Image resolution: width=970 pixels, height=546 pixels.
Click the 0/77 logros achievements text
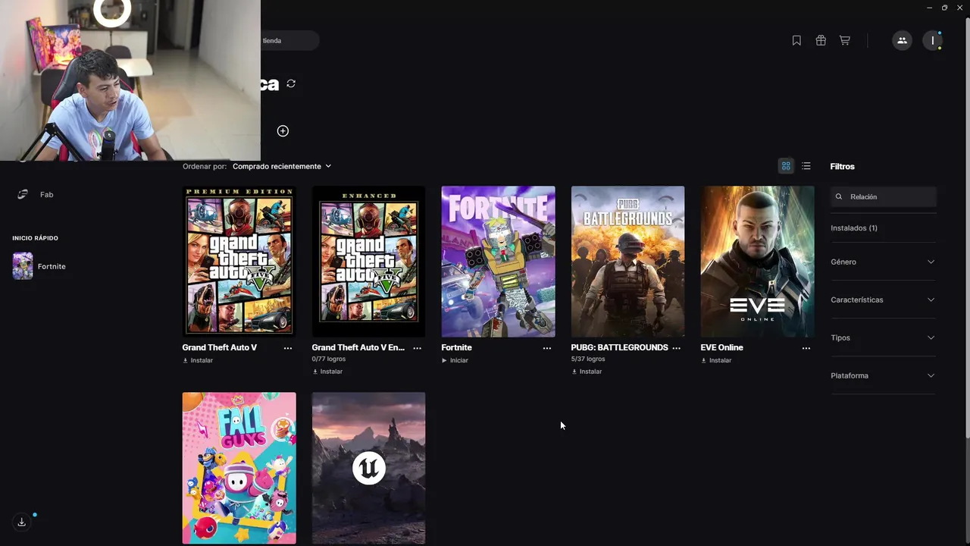329,359
